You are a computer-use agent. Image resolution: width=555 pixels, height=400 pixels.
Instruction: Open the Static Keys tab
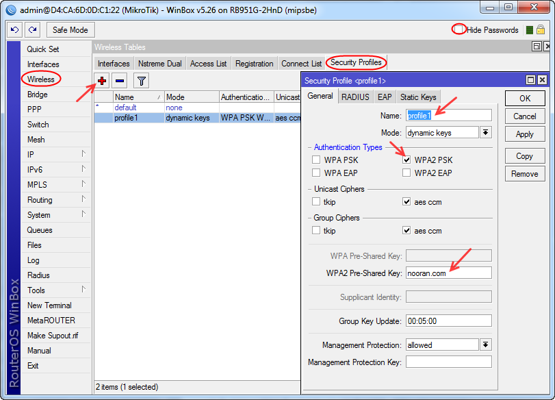(x=418, y=97)
